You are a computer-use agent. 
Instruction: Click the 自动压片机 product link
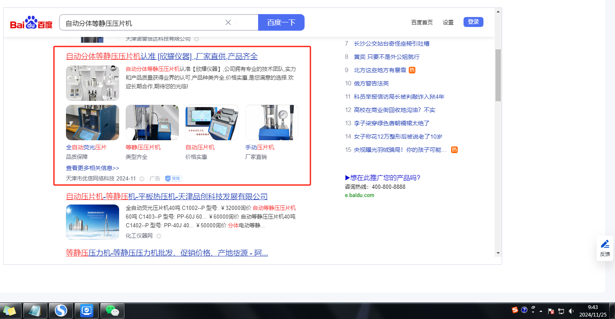coord(200,147)
